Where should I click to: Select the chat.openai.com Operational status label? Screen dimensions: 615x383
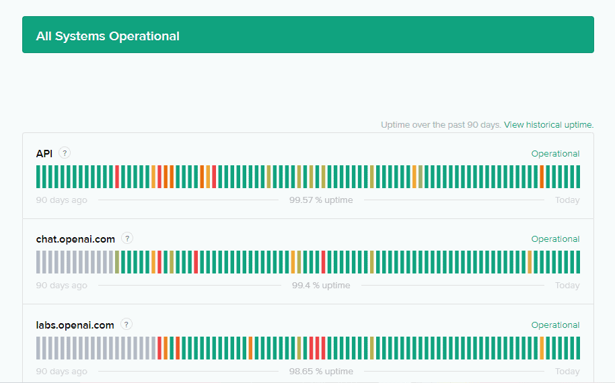555,239
